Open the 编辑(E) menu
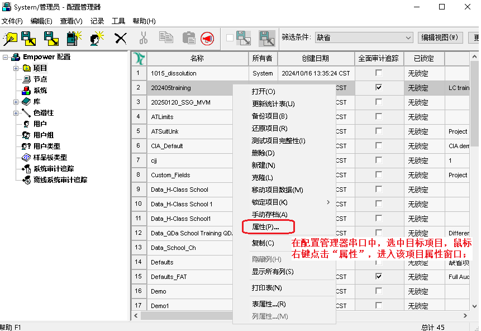This screenshot has height=331, width=481. coord(41,21)
